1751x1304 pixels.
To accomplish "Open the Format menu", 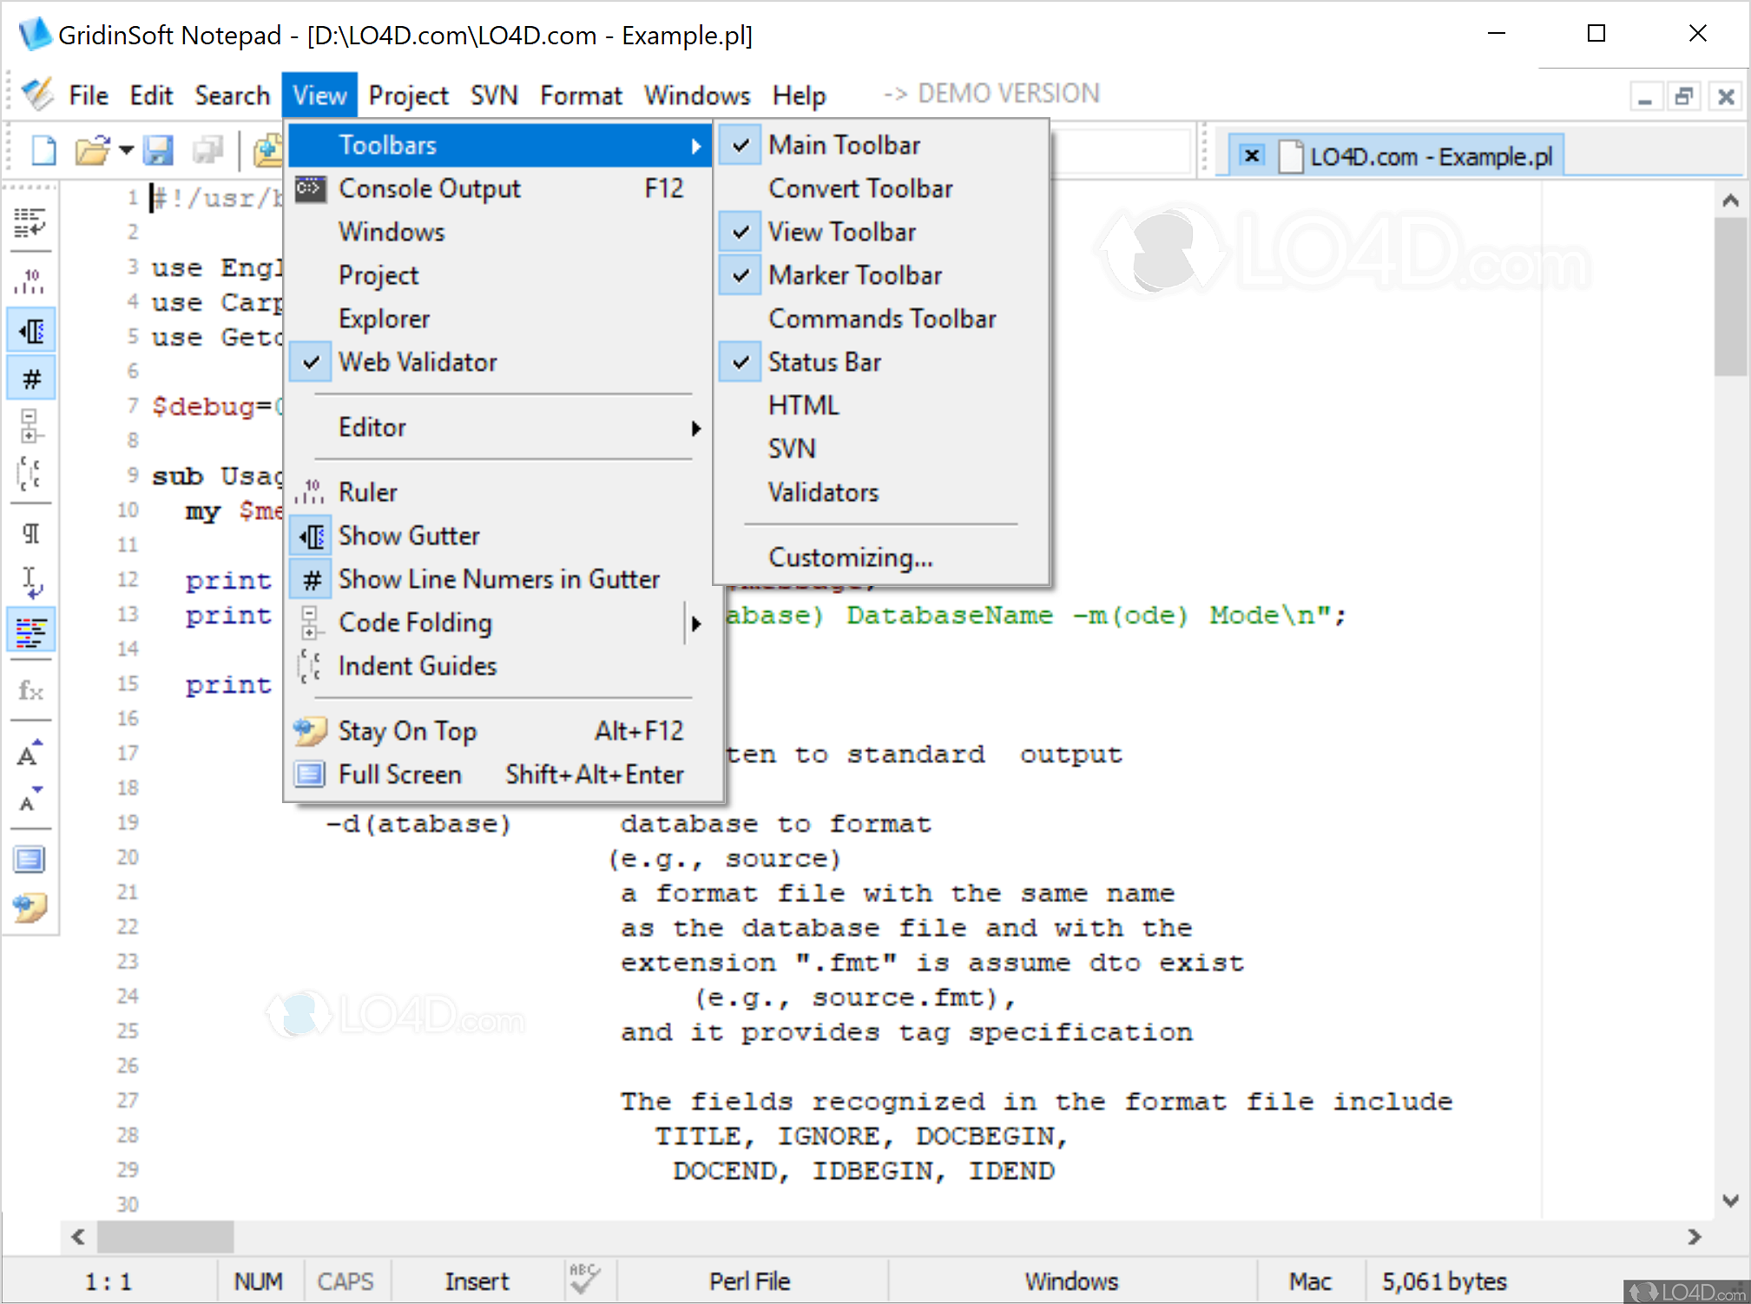I will [580, 95].
